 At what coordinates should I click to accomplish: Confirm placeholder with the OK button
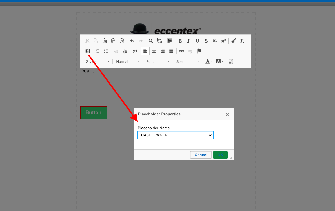click(x=220, y=155)
